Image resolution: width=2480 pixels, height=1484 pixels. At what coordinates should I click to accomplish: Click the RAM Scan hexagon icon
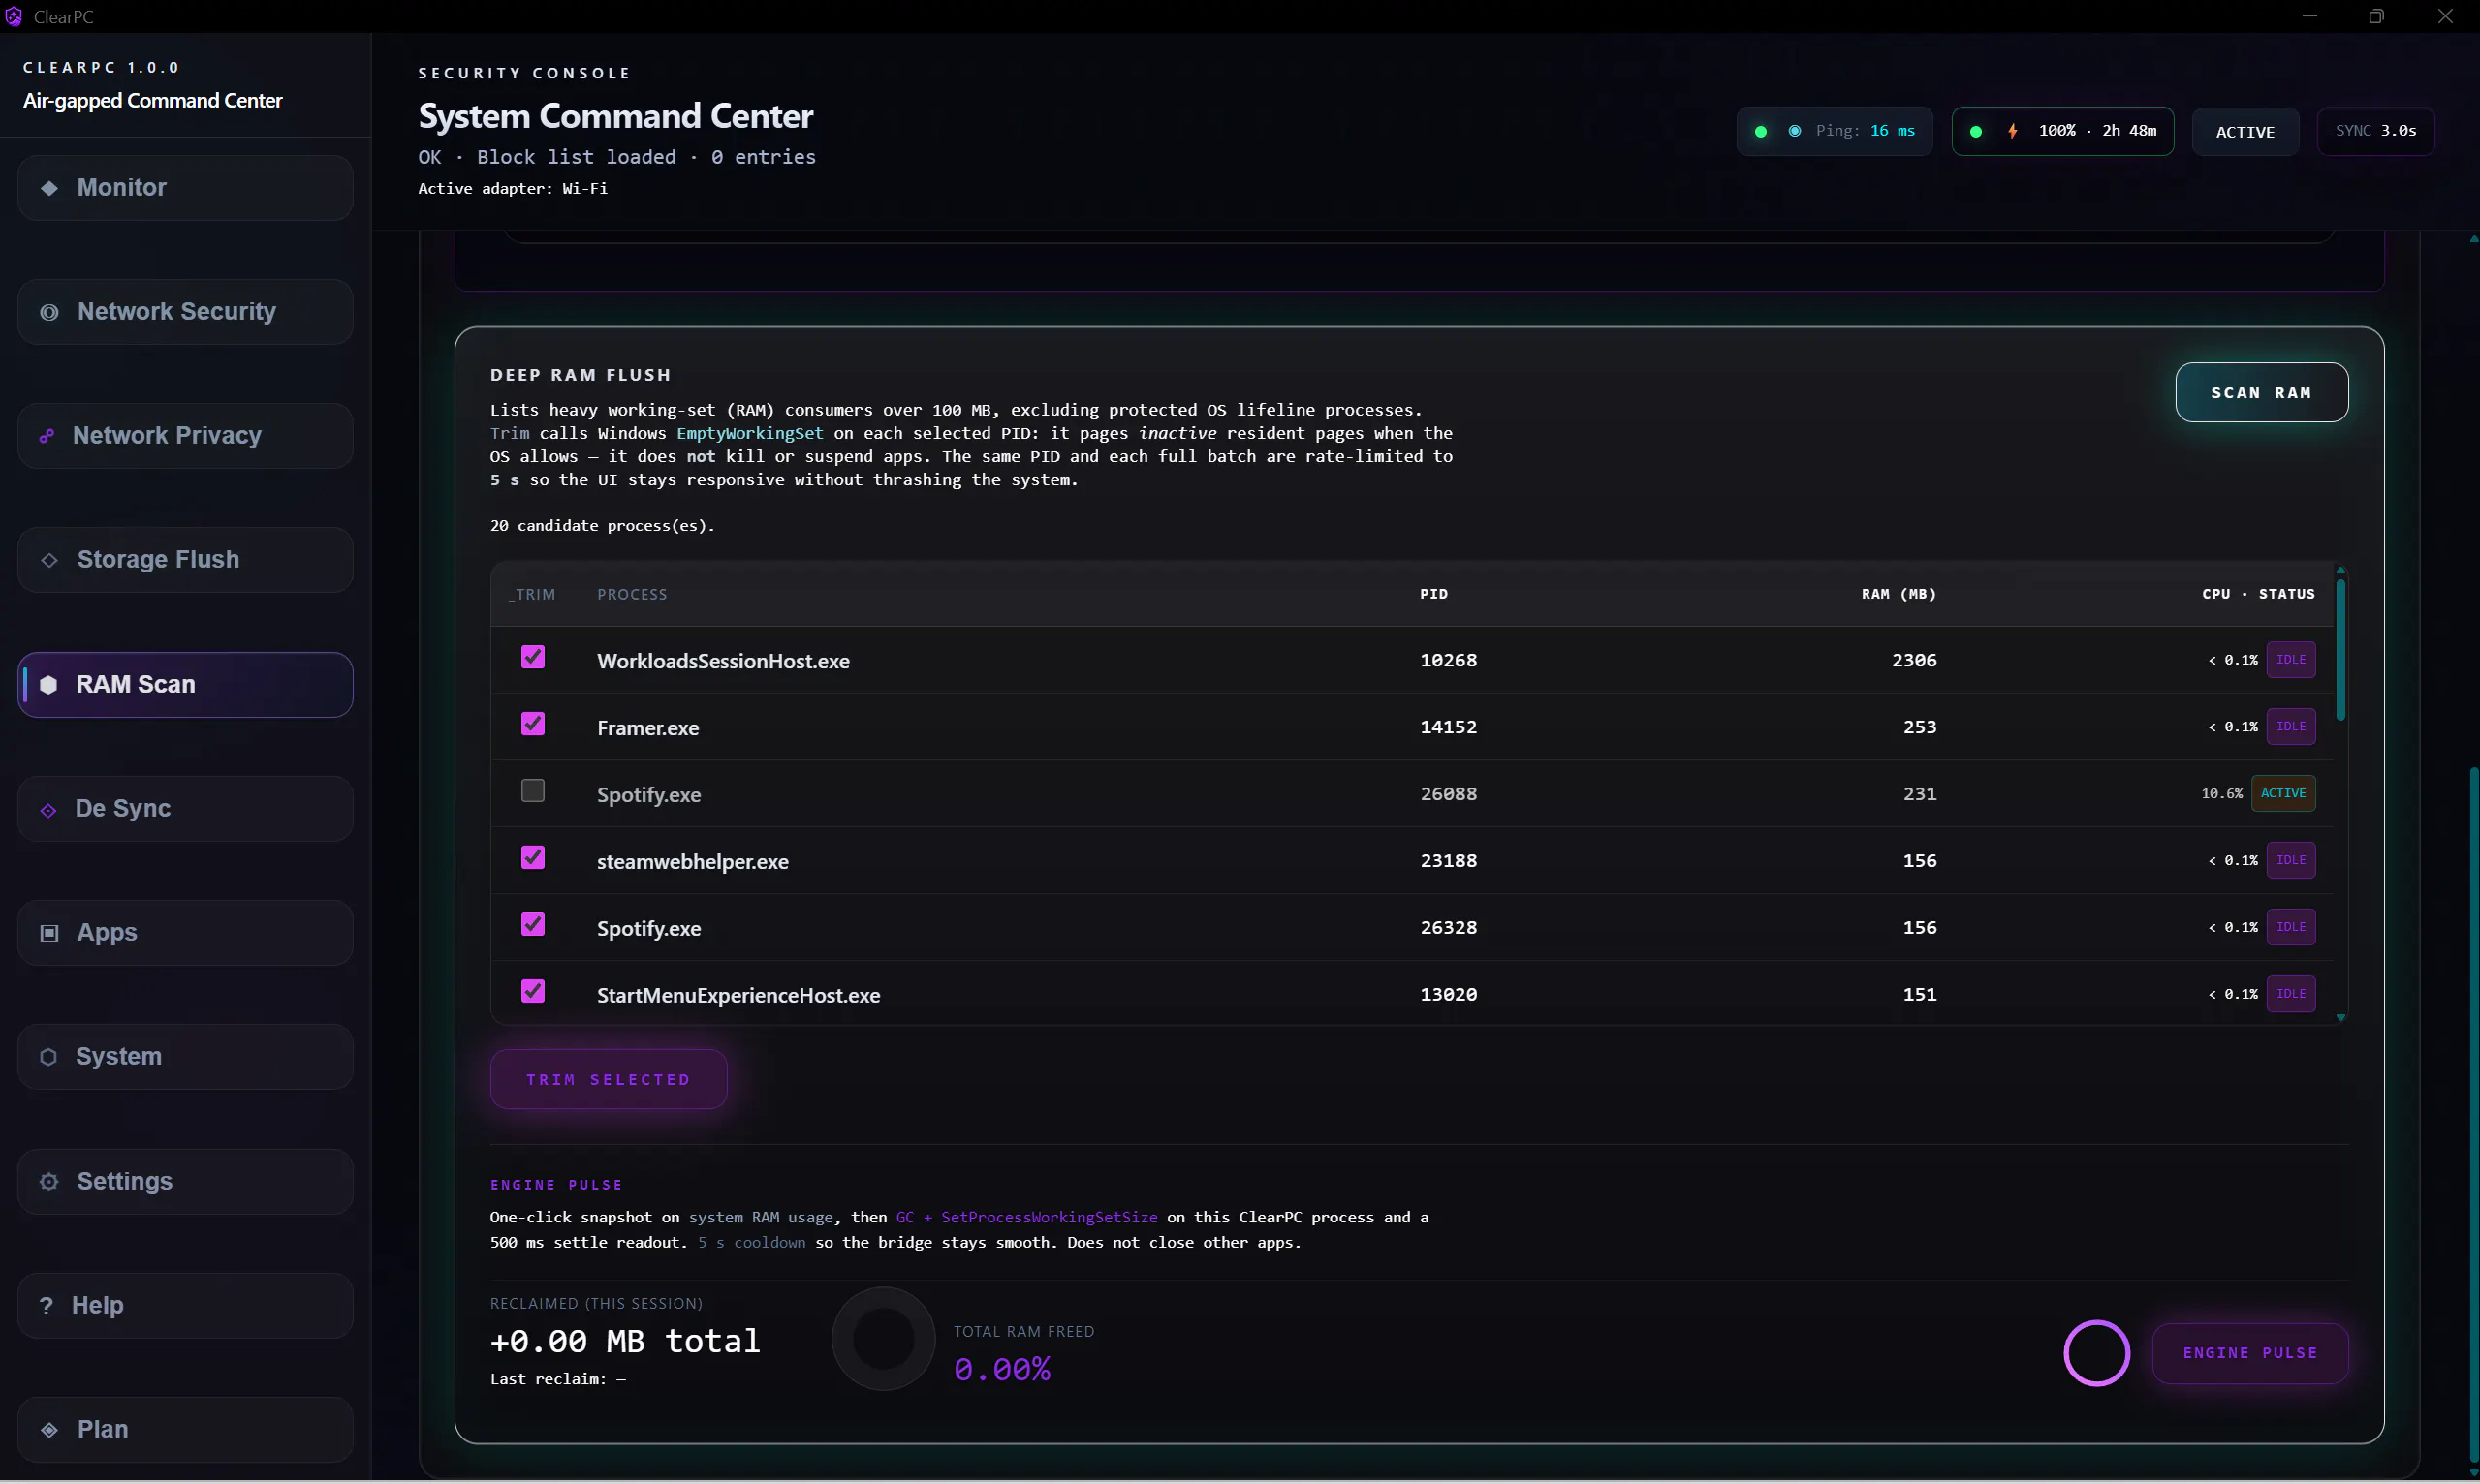pyautogui.click(x=48, y=685)
